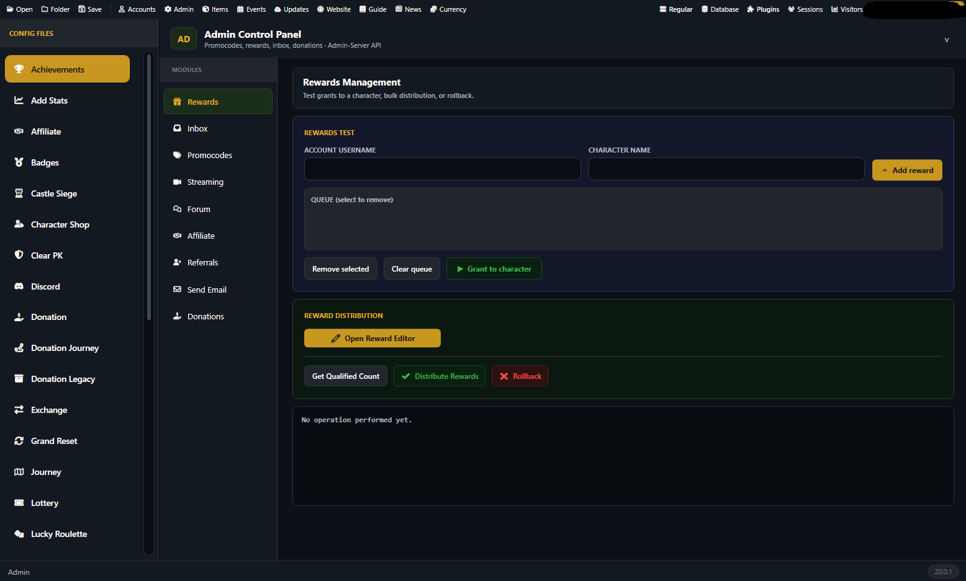The height and width of the screenshot is (581, 966).
Task: Click Get Qualified Count button
Action: pyautogui.click(x=345, y=376)
